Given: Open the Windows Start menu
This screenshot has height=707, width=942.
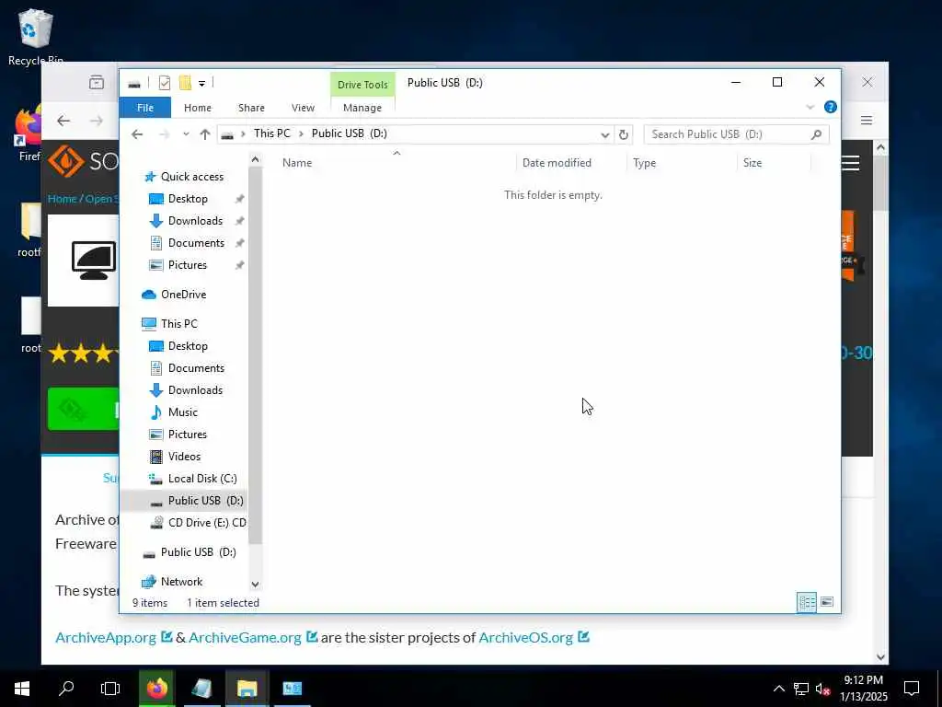Looking at the screenshot, I should point(22,689).
